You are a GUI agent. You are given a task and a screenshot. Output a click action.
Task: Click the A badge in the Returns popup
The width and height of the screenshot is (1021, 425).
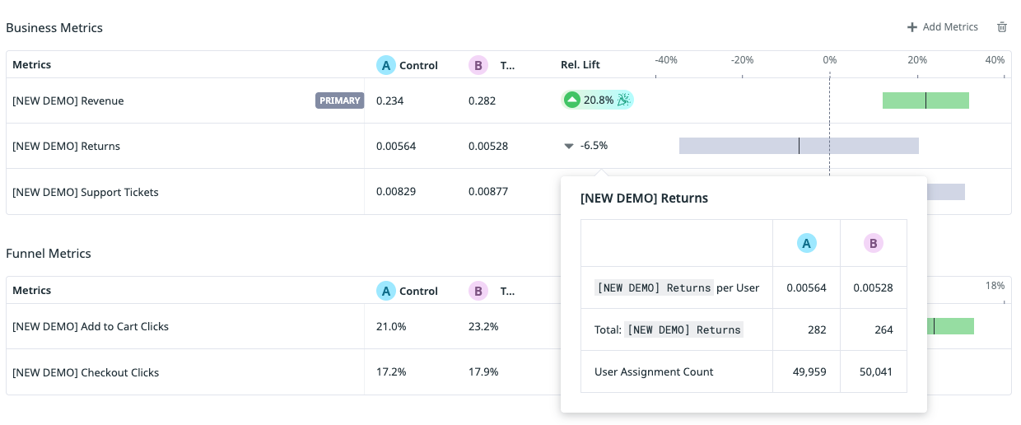coord(806,243)
